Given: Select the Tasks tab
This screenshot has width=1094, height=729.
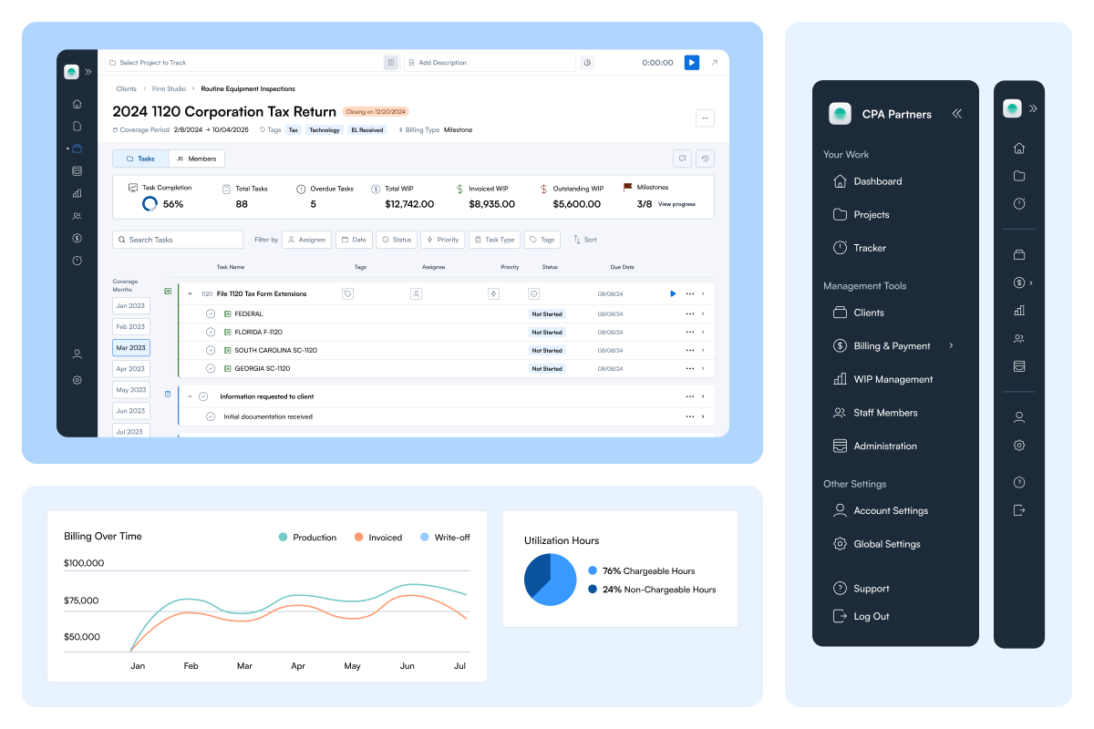Looking at the screenshot, I should pyautogui.click(x=140, y=158).
